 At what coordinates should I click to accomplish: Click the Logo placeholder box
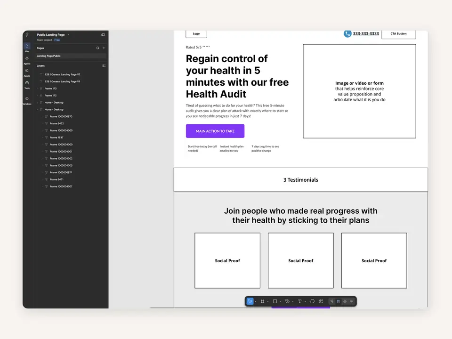pos(196,34)
